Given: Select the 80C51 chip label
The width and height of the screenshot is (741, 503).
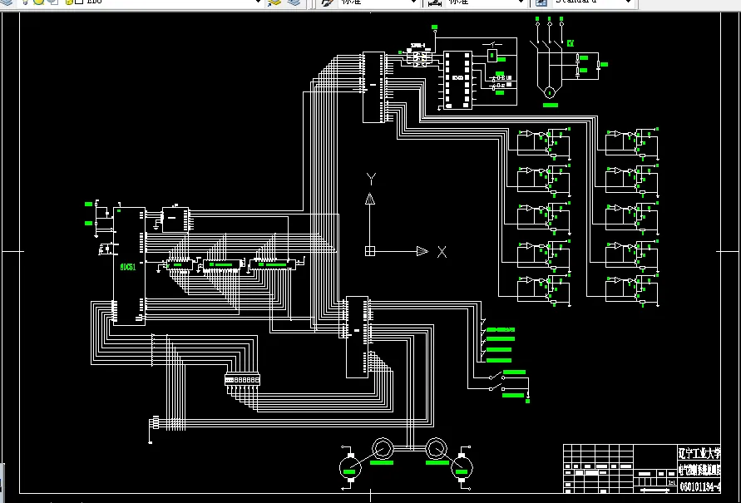Looking at the screenshot, I should [x=128, y=267].
